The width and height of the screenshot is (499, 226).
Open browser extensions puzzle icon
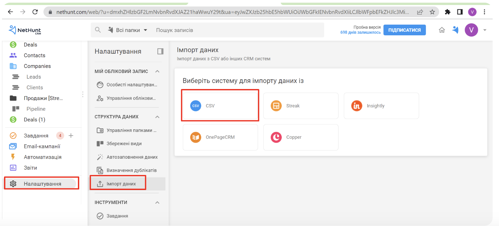[x=448, y=12]
